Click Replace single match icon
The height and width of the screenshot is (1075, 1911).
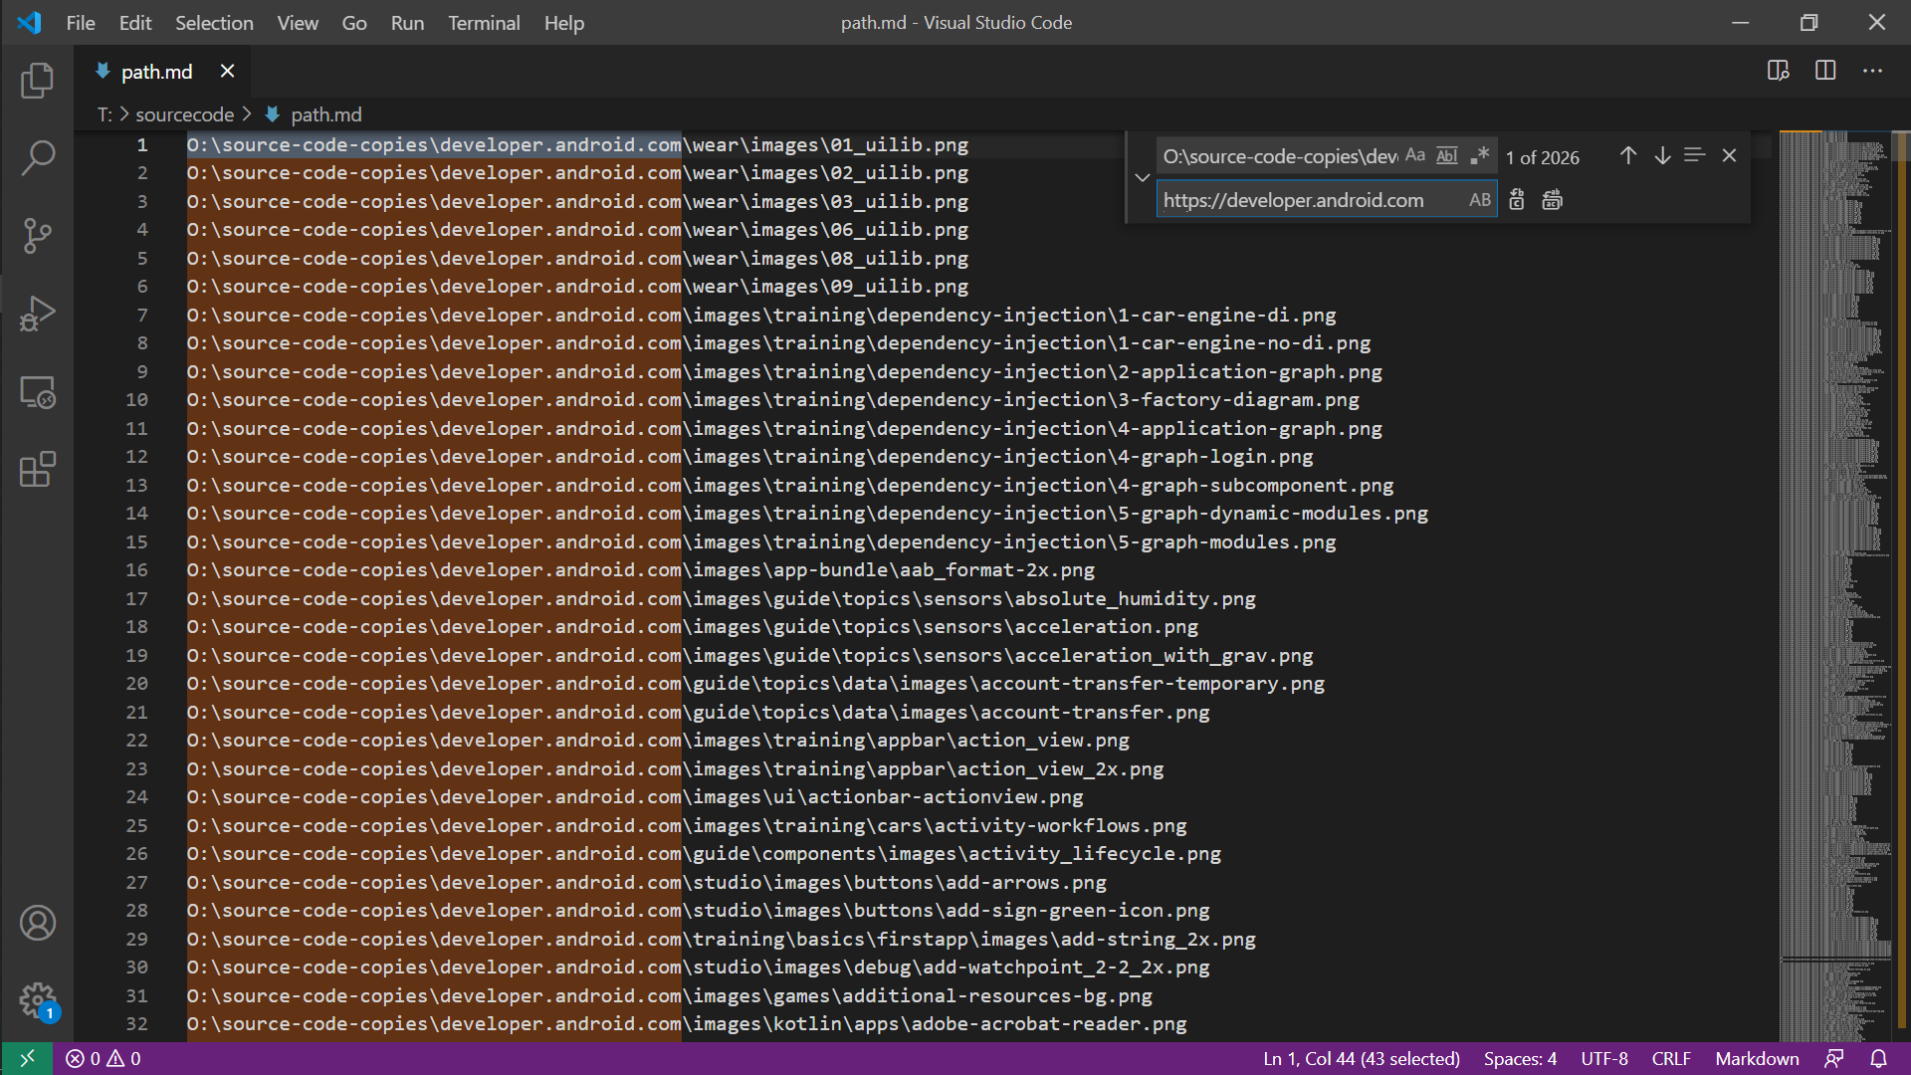tap(1516, 200)
